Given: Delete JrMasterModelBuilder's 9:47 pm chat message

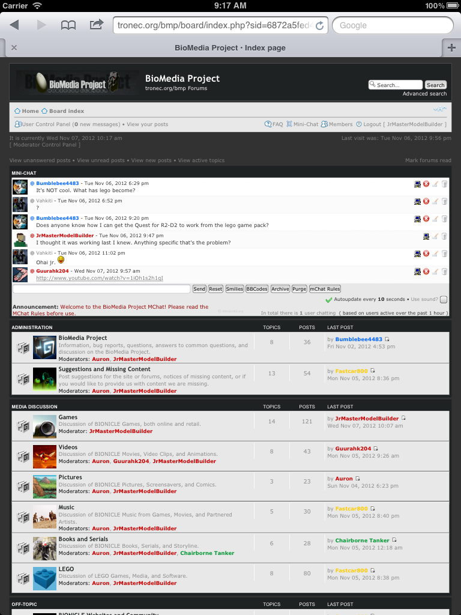Looking at the screenshot, I should (x=444, y=237).
